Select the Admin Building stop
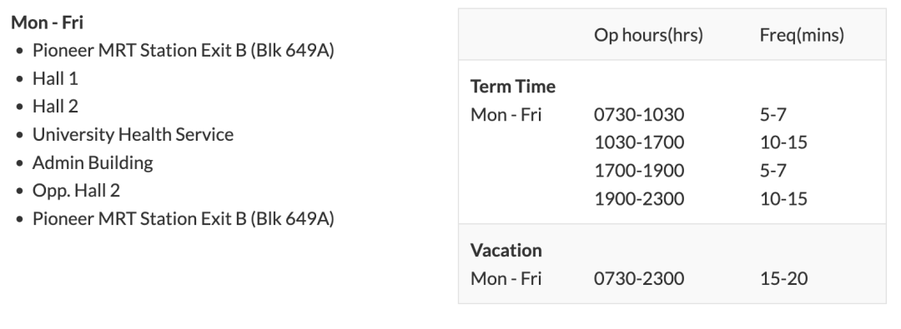This screenshot has width=901, height=329. [93, 162]
